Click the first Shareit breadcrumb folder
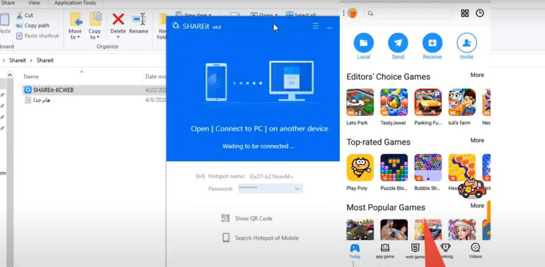This screenshot has height=267, width=545. click(x=17, y=60)
